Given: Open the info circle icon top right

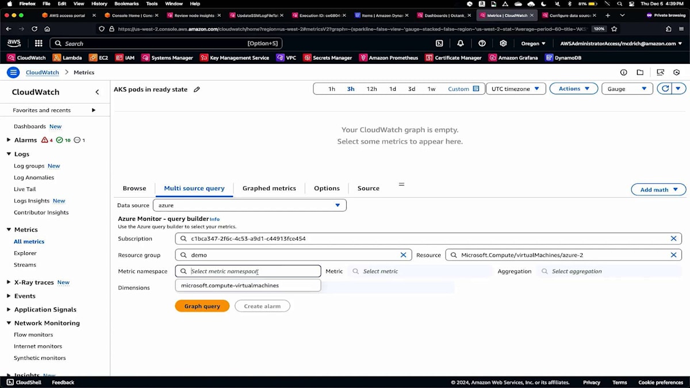Looking at the screenshot, I should (623, 72).
